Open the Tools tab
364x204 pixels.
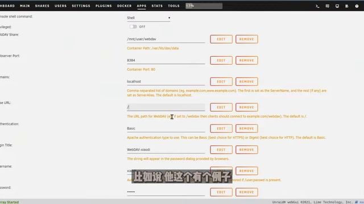[173, 6]
